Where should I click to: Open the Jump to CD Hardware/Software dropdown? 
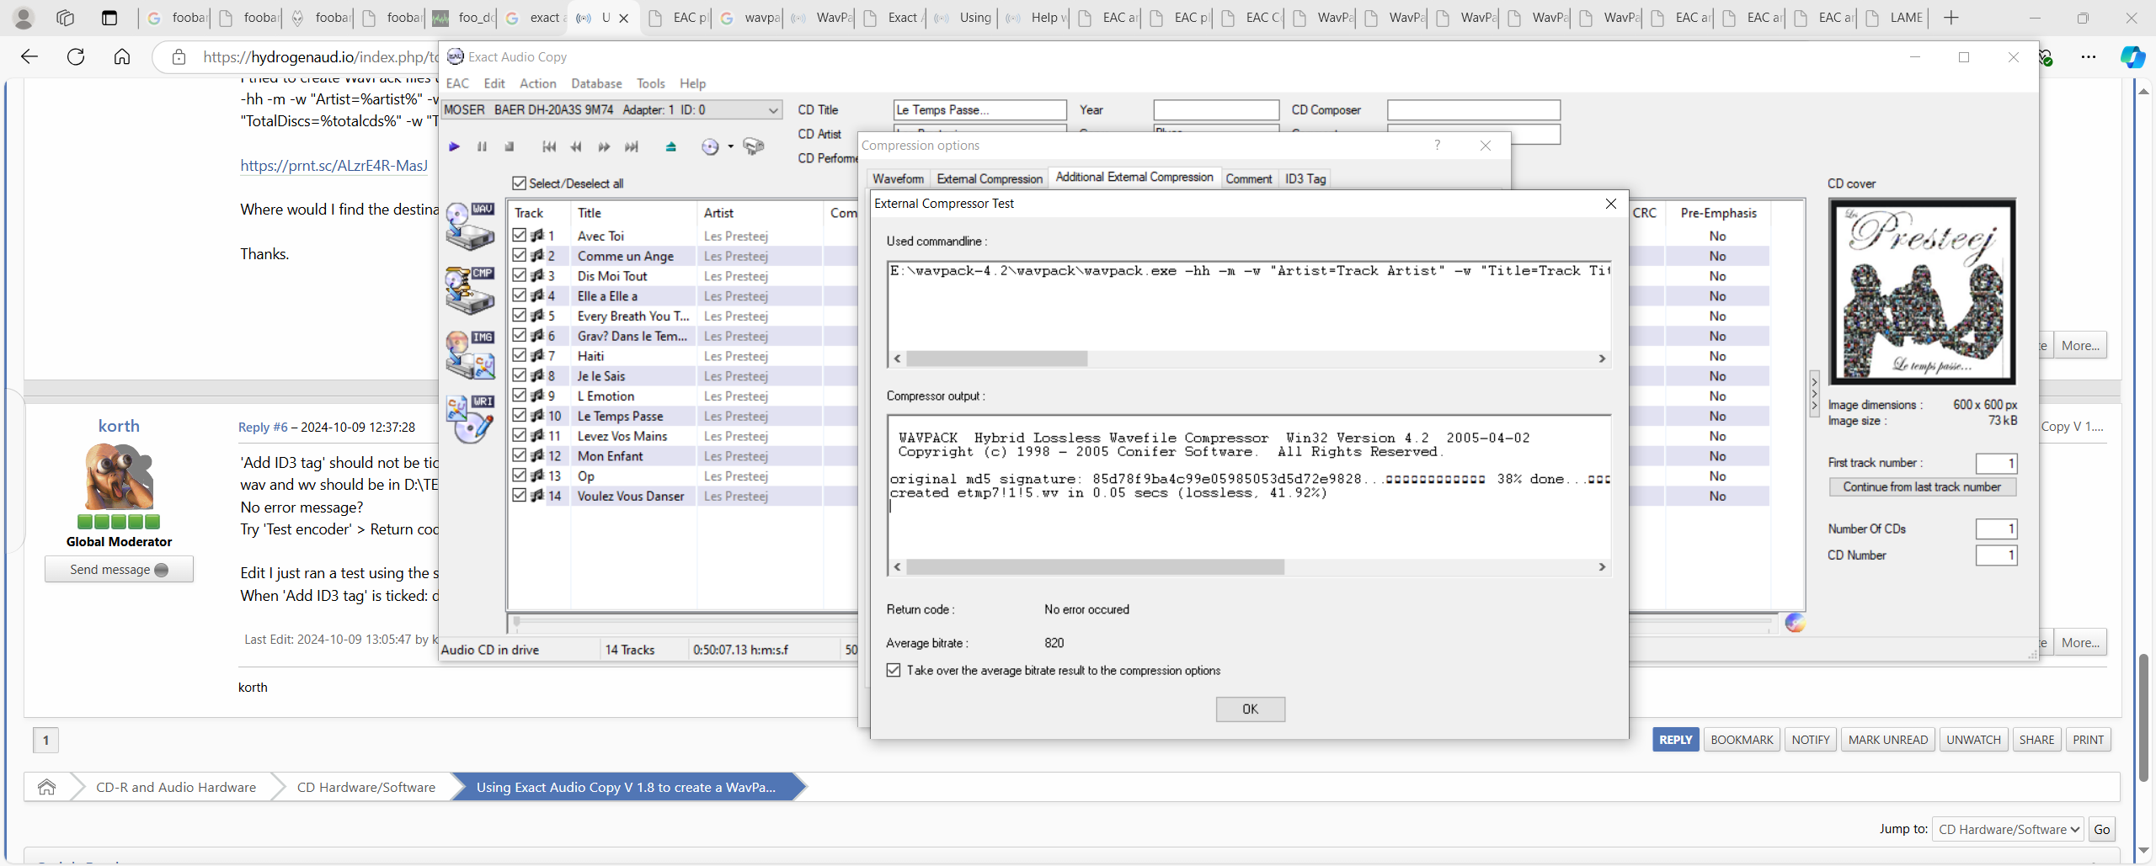[x=2008, y=830]
